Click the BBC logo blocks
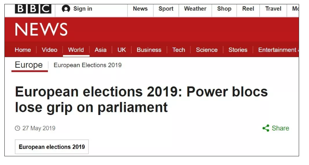This screenshot has height=165, width=309. click(33, 9)
